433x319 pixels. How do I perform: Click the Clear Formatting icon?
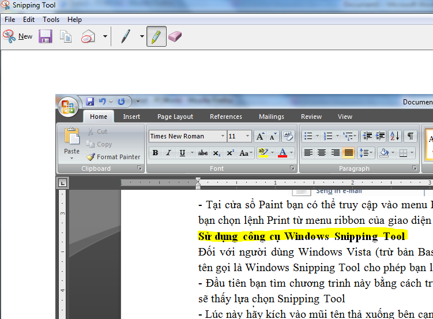pos(288,136)
